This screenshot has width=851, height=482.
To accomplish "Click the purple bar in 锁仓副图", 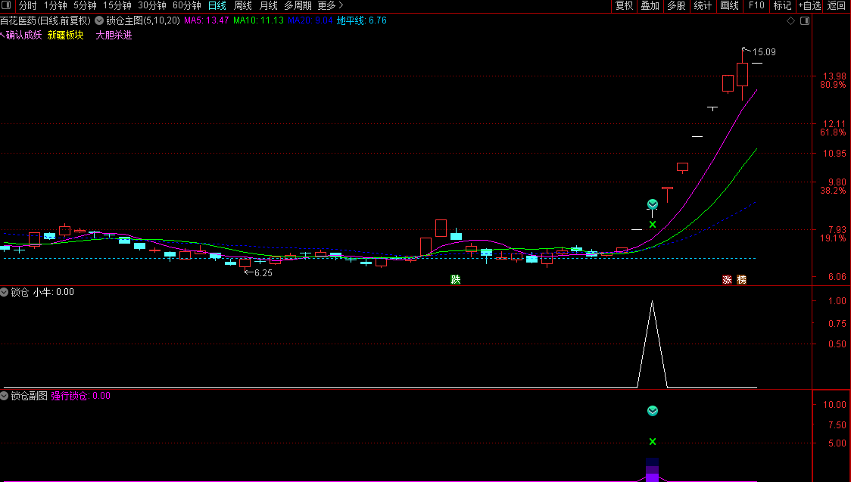I will click(x=653, y=470).
